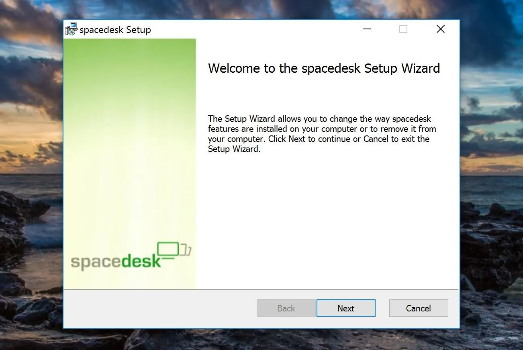Click the 'spacedesk Setup' title bar text

[115, 30]
